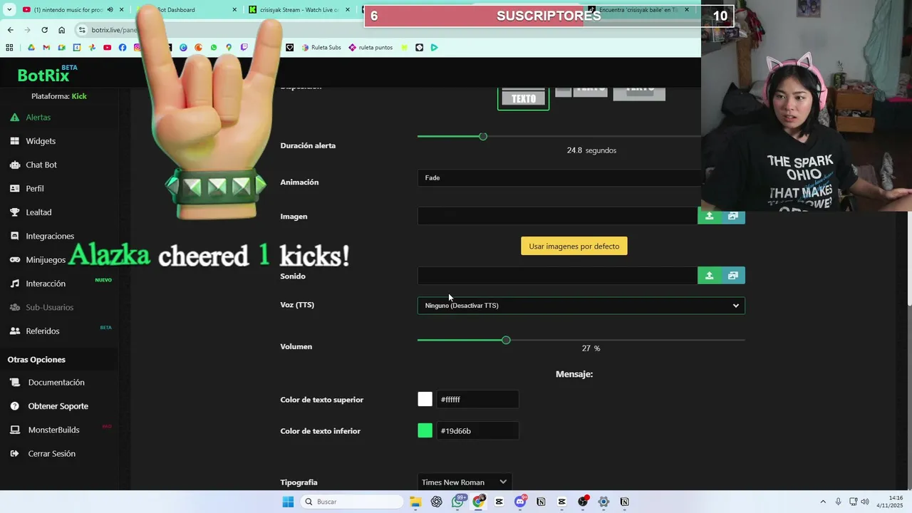Click the Sonido file path field
Viewport: 912px width, 513px height.
tap(557, 276)
